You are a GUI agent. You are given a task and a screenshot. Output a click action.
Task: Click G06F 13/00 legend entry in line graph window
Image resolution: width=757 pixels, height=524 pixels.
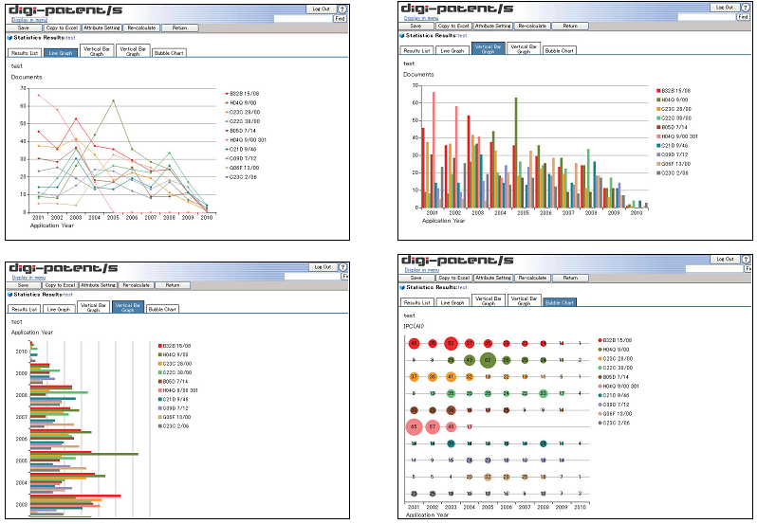(x=242, y=168)
